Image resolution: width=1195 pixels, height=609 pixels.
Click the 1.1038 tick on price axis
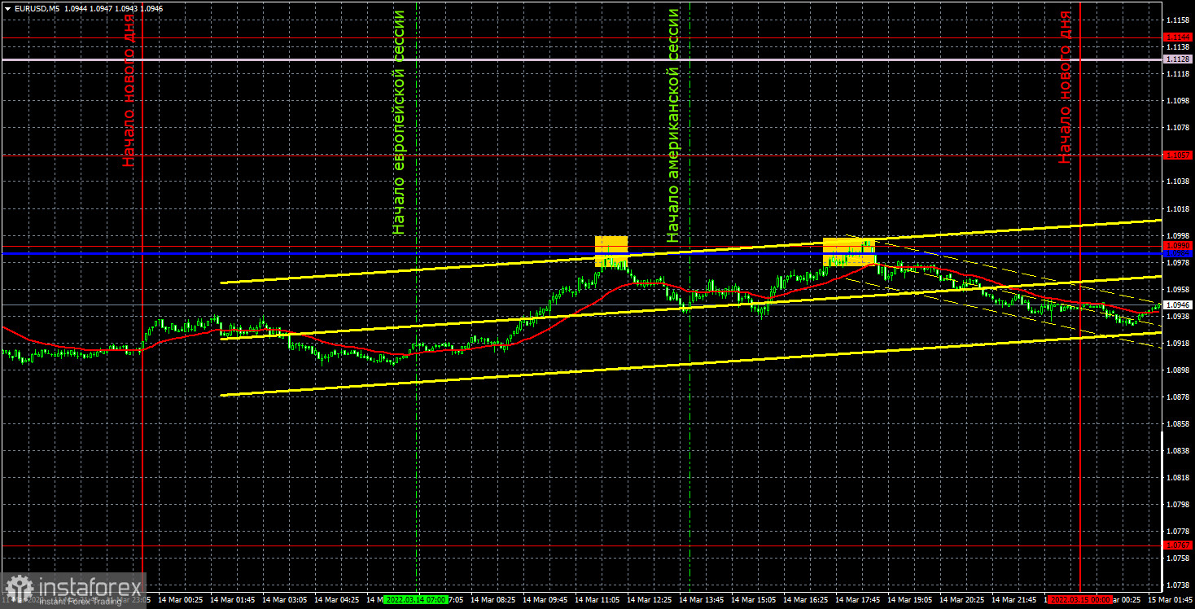[x=1177, y=182]
